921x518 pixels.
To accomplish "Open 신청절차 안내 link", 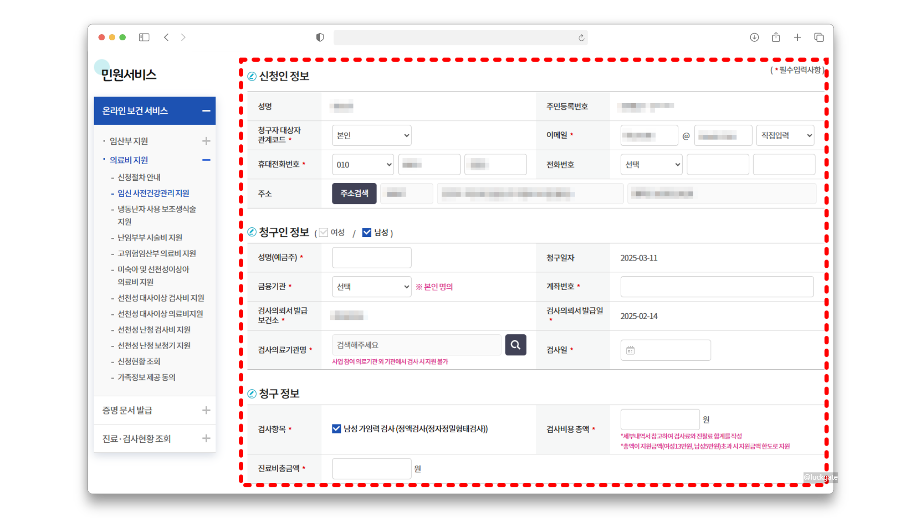I will click(x=139, y=177).
